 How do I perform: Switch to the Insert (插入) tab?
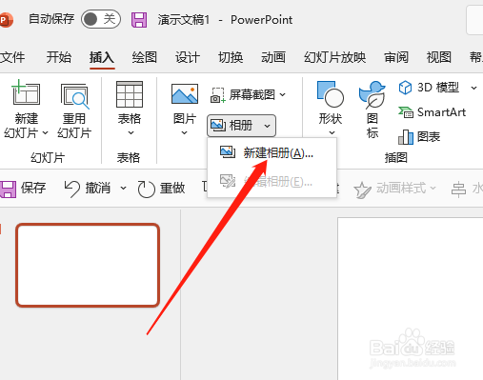click(x=102, y=57)
